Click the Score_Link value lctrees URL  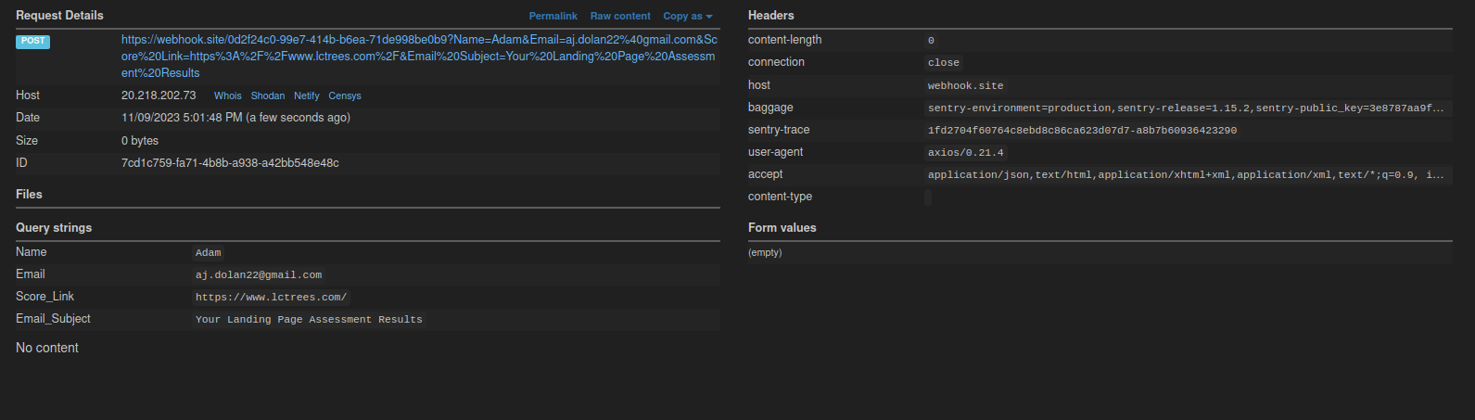[x=271, y=297]
